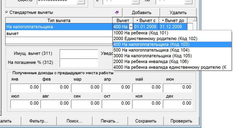Open the Поиск... dialog

point(74,121)
